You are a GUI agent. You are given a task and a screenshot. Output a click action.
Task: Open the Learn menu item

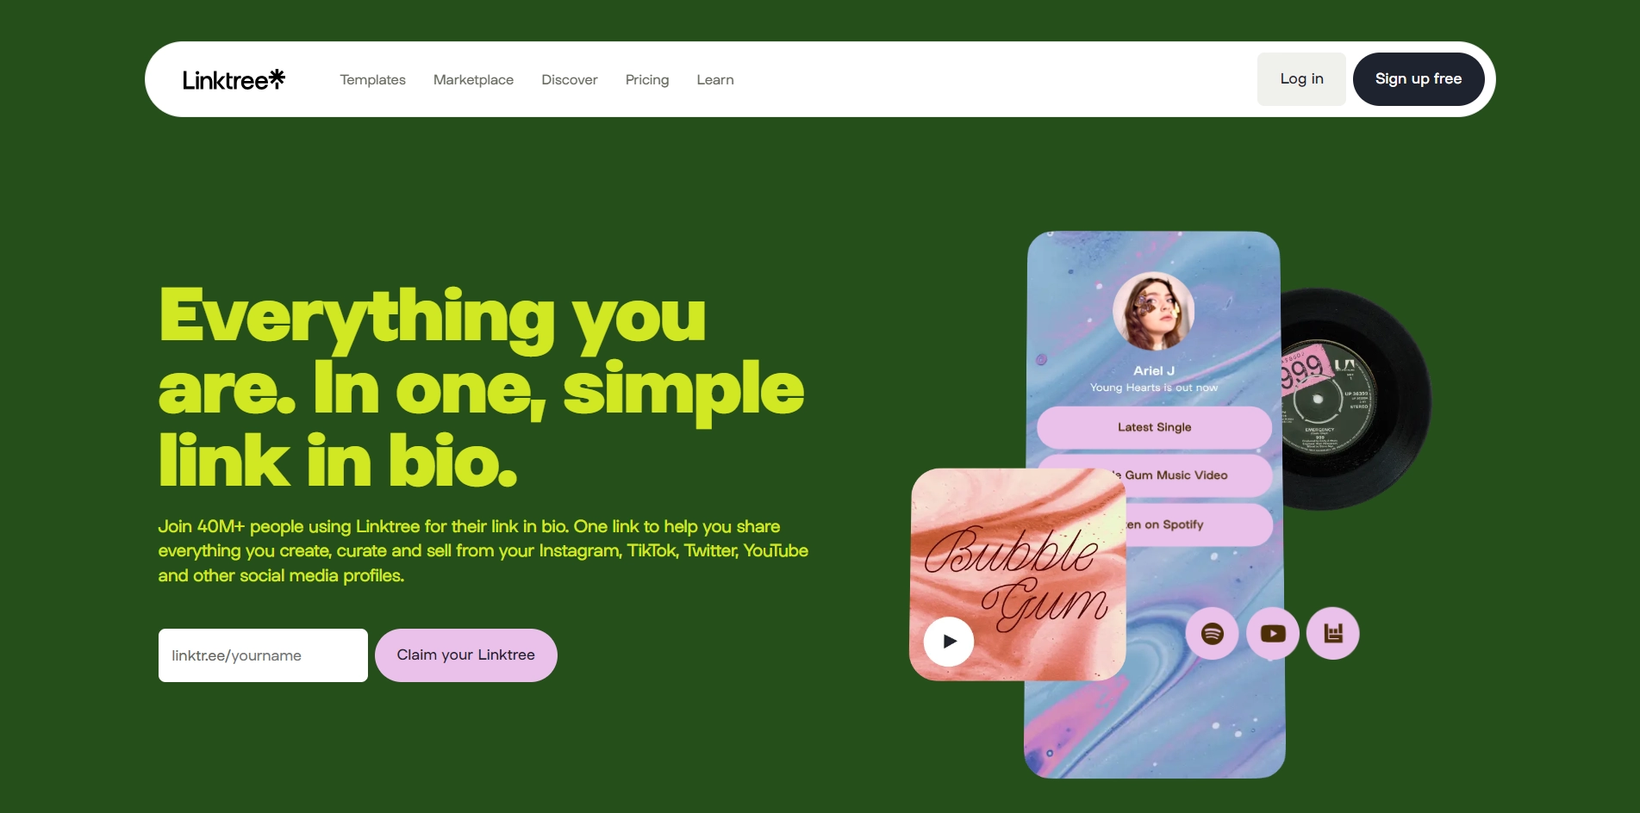tap(715, 79)
